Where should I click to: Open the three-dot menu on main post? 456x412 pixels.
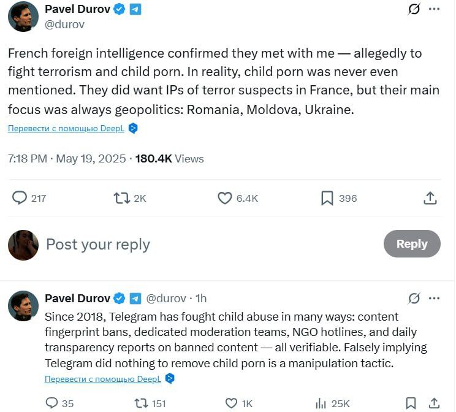pyautogui.click(x=434, y=9)
